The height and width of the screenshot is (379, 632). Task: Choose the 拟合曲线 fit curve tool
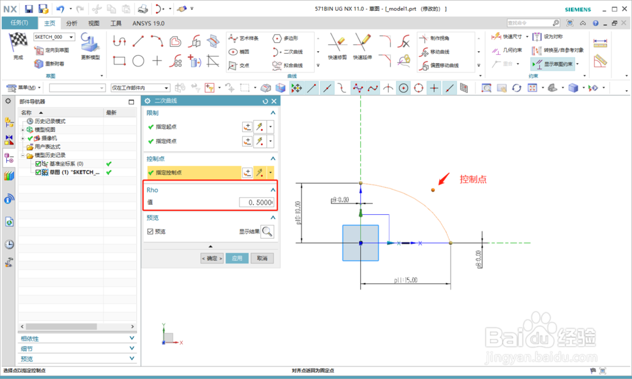coord(288,65)
